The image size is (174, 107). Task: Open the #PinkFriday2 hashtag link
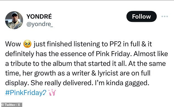[26, 92]
